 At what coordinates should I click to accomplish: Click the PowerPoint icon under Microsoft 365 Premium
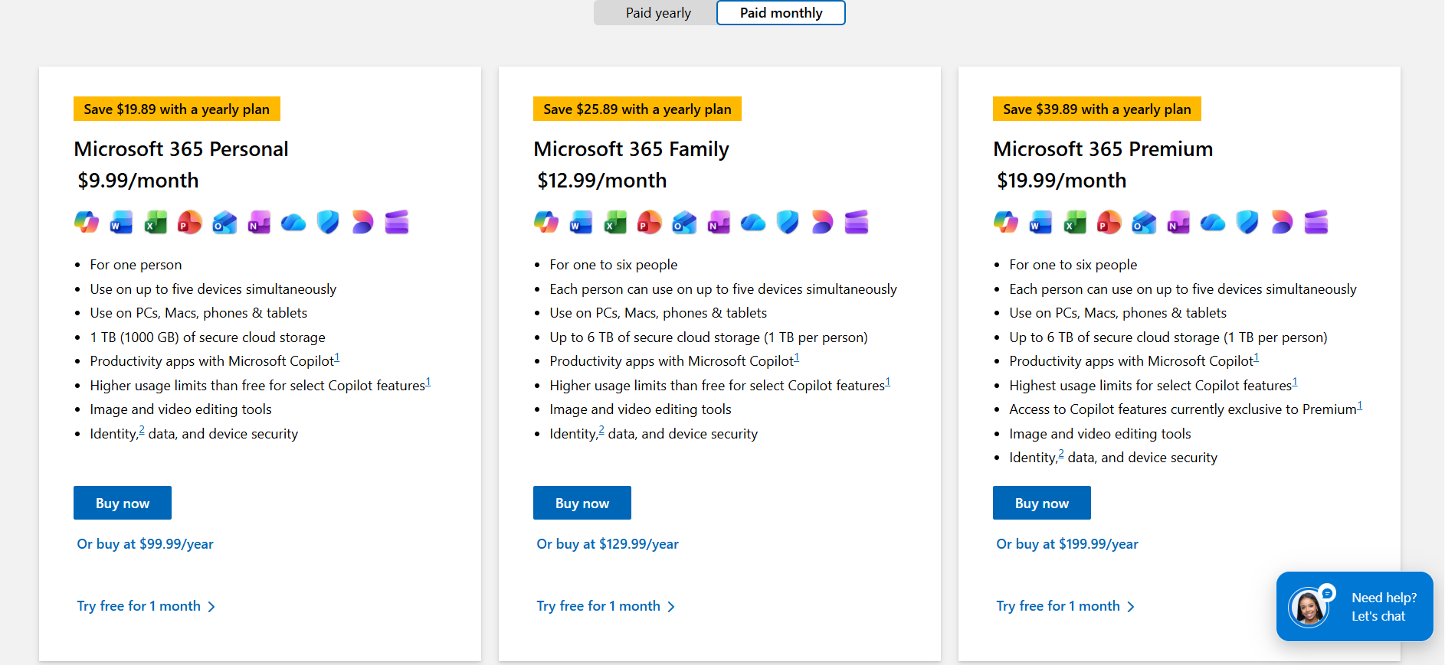(x=1109, y=223)
